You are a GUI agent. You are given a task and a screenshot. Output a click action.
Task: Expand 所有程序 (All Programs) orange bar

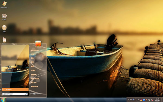pyautogui.click(x=15, y=89)
